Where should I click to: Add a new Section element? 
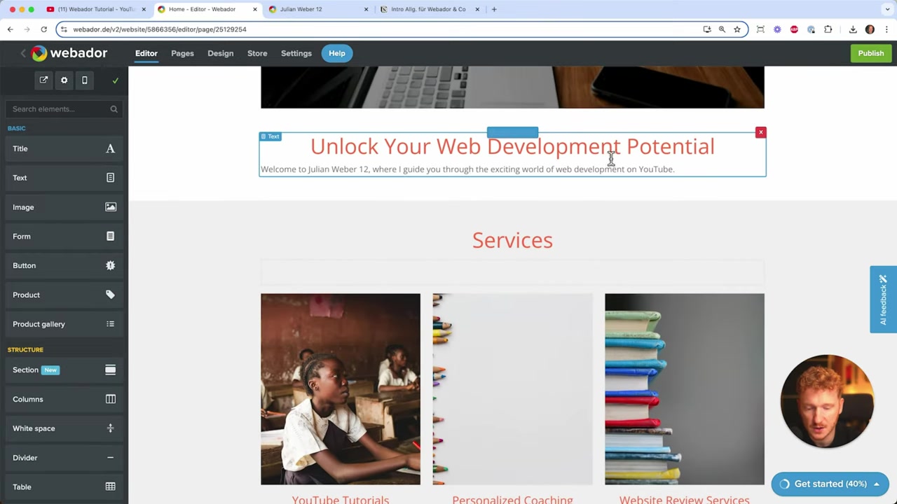click(x=64, y=370)
